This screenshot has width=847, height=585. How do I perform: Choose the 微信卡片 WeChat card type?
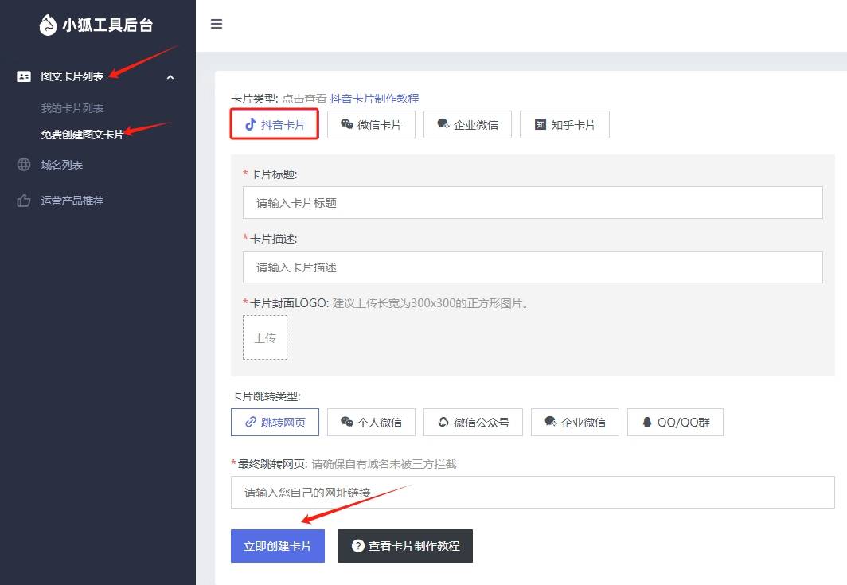[x=371, y=124]
